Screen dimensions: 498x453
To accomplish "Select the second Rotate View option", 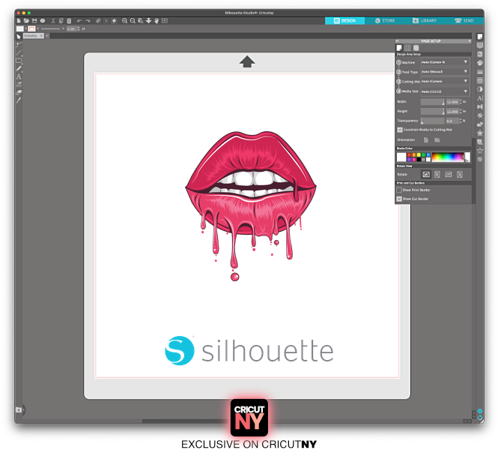I will click(437, 174).
